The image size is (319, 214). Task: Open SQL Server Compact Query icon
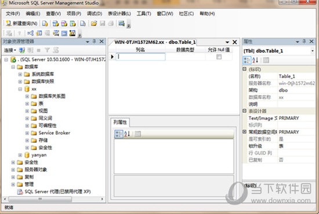pyautogui.click(x=83, y=24)
